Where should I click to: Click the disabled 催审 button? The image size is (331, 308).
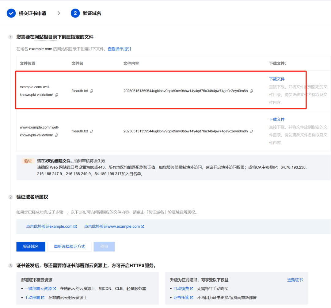[x=104, y=246]
